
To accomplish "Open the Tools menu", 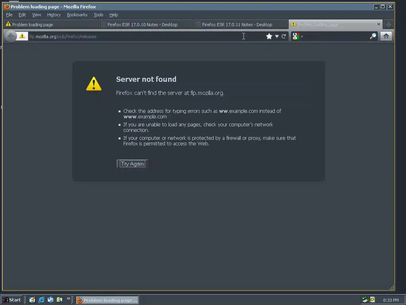I will click(98, 15).
